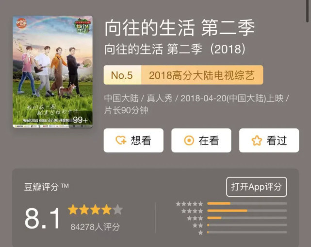The height and width of the screenshot is (247, 311).
Task: Tap the star icon on 看过
Action: pos(257,141)
